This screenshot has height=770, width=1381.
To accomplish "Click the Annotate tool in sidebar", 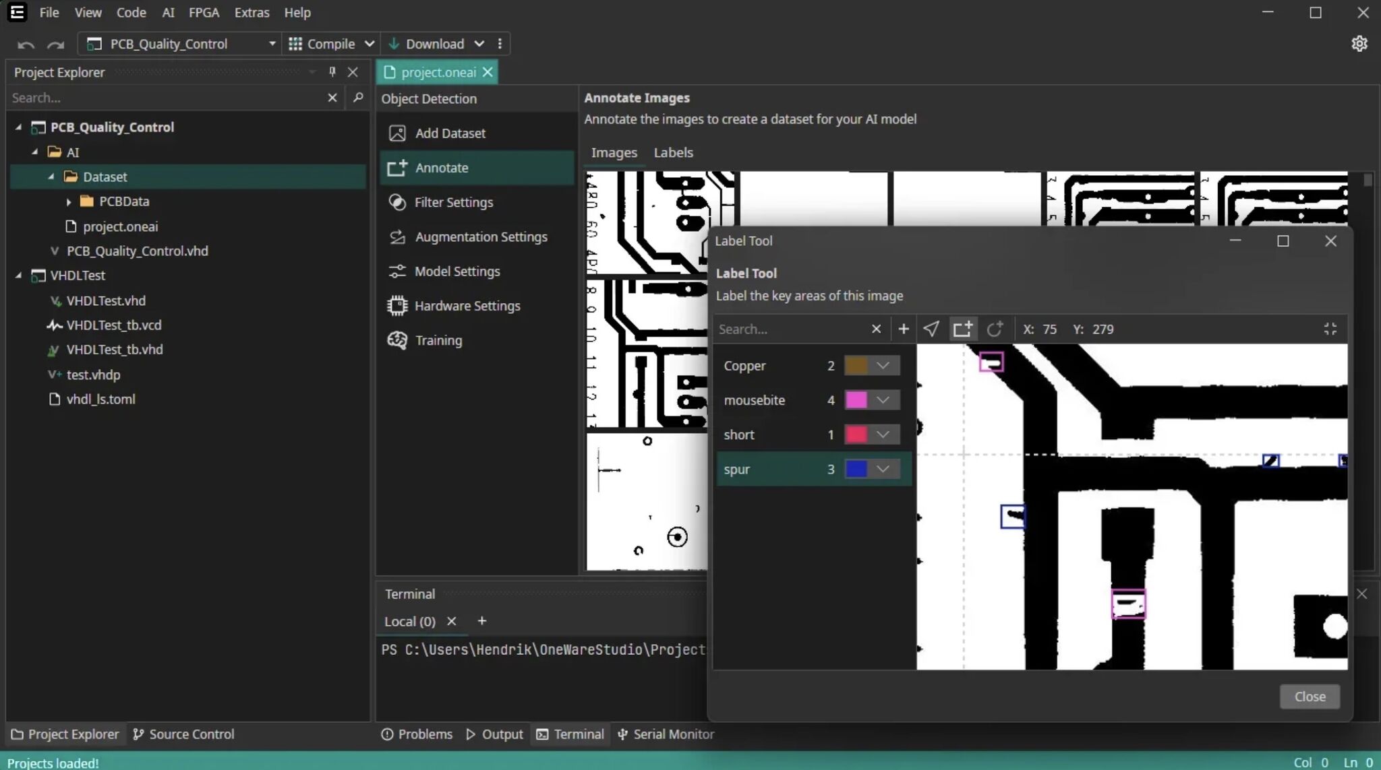I will point(442,168).
